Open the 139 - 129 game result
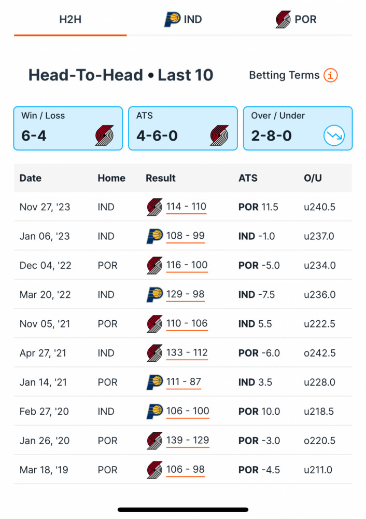The width and height of the screenshot is (366, 519). click(x=188, y=441)
